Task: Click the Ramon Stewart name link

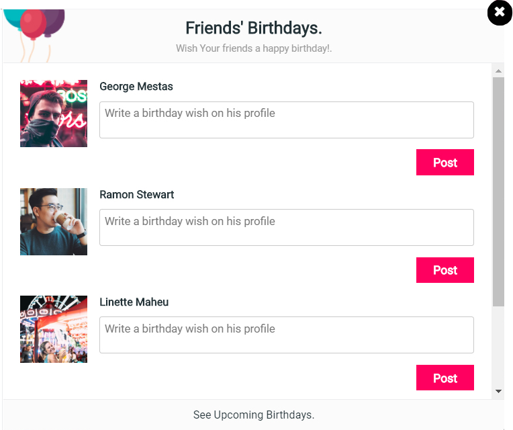Action: point(137,195)
